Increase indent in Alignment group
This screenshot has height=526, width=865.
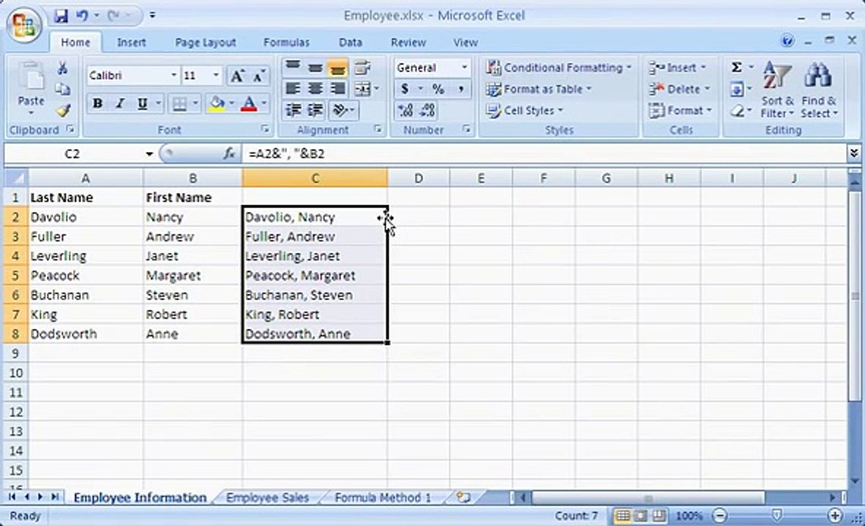coord(315,110)
